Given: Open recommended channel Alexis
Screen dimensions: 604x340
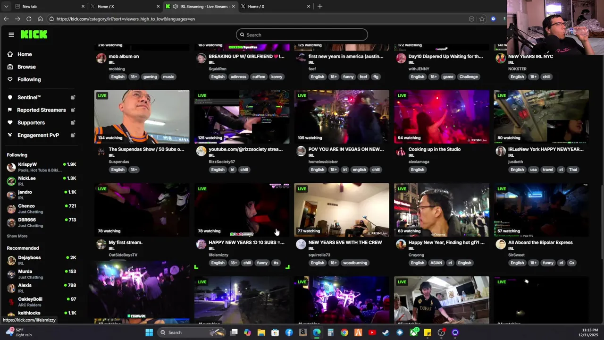Looking at the screenshot, I should tap(42, 288).
